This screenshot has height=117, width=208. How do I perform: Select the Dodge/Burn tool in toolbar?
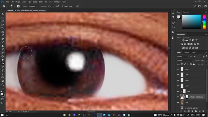point(3,64)
